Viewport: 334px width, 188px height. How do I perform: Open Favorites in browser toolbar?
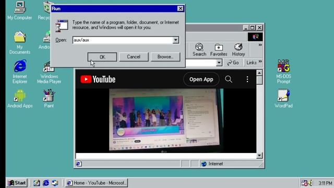coord(219,50)
